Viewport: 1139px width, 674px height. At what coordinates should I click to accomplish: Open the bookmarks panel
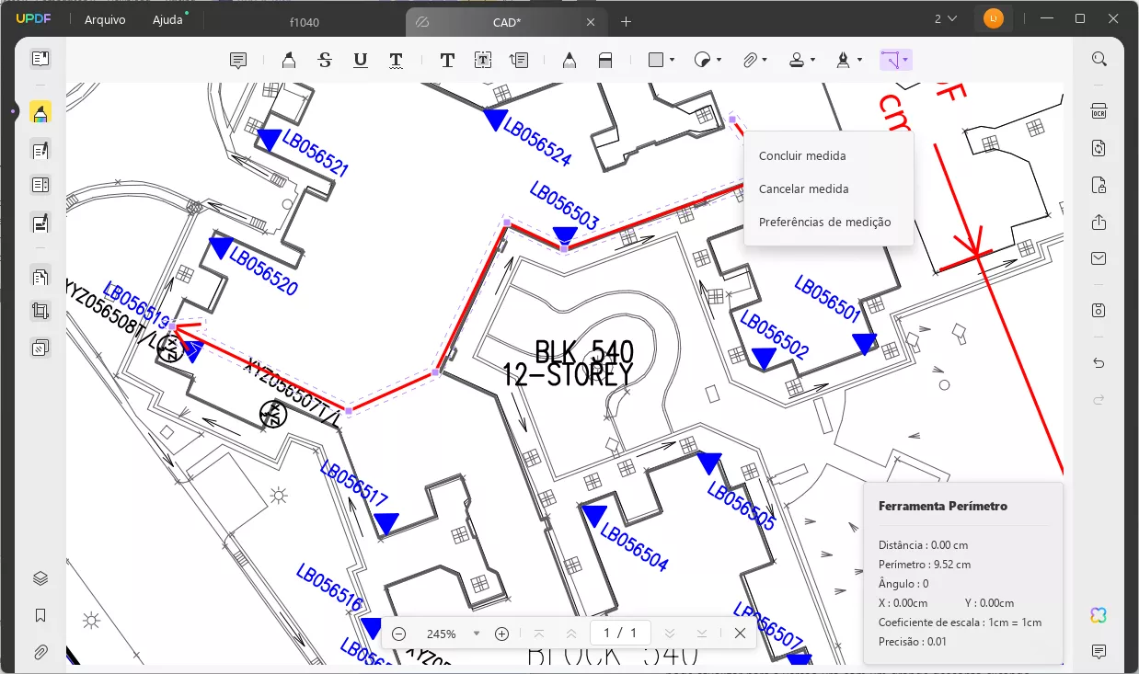click(40, 615)
